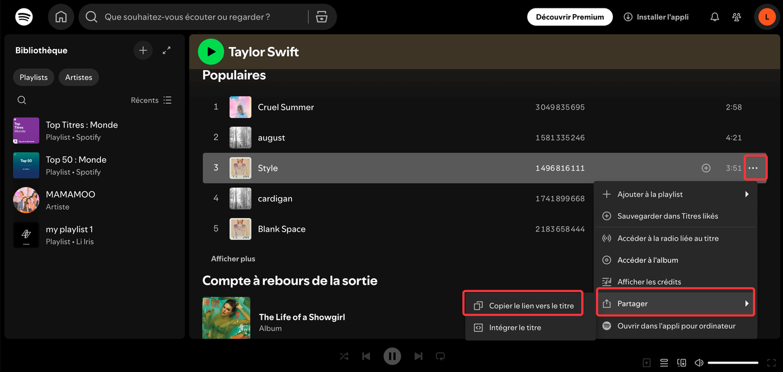783x372 pixels.
Task: Filter library by Playlists chip
Action: 34,78
